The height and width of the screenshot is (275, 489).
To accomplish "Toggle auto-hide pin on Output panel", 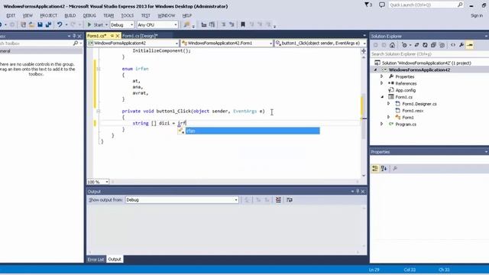I will point(358,192).
